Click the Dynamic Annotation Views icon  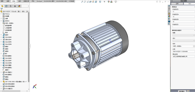click(x=93, y=2)
